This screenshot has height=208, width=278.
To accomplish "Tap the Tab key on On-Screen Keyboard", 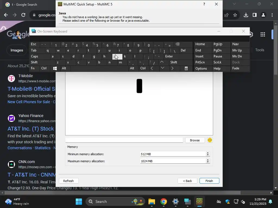I will point(37,50).
